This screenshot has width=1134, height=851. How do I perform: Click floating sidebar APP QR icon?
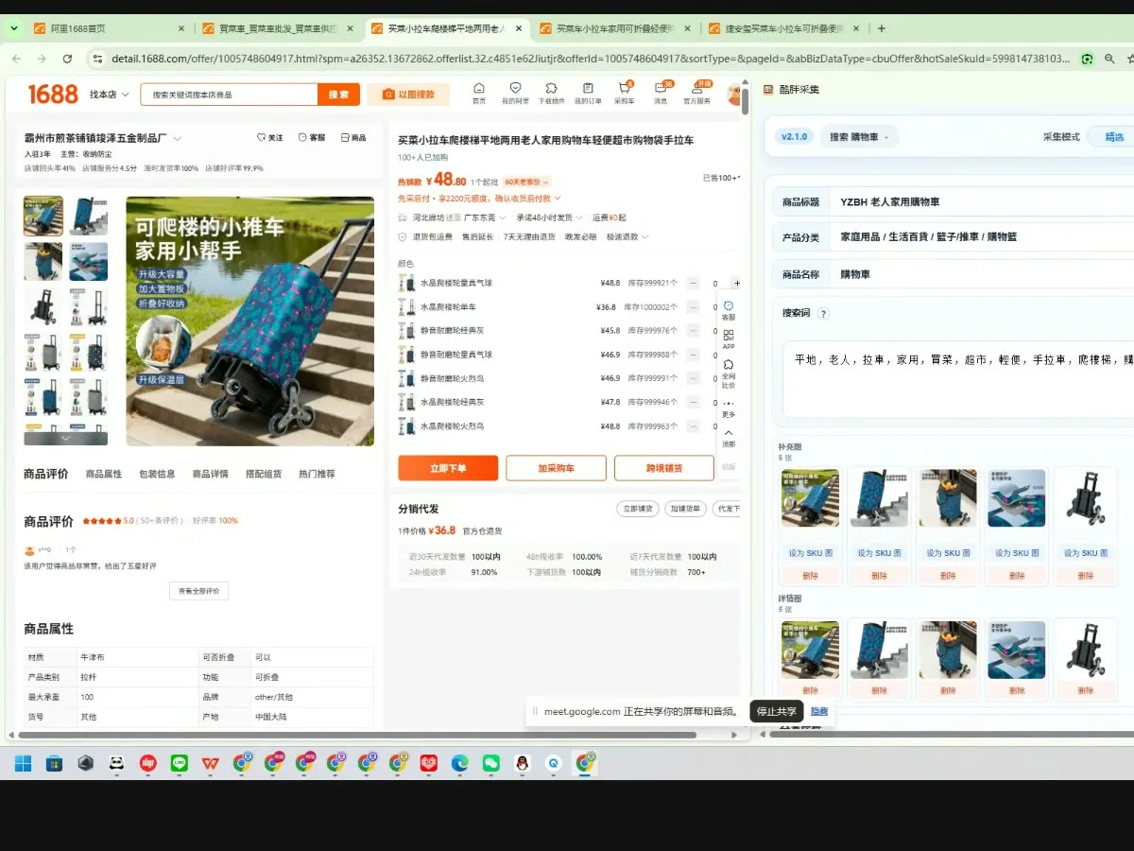pyautogui.click(x=729, y=339)
